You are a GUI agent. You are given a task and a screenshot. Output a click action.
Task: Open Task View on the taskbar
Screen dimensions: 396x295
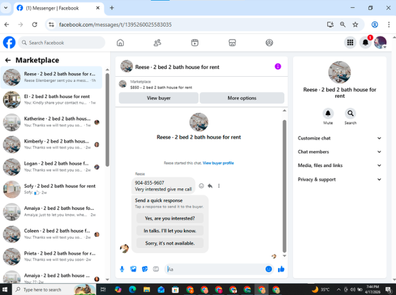click(103, 289)
